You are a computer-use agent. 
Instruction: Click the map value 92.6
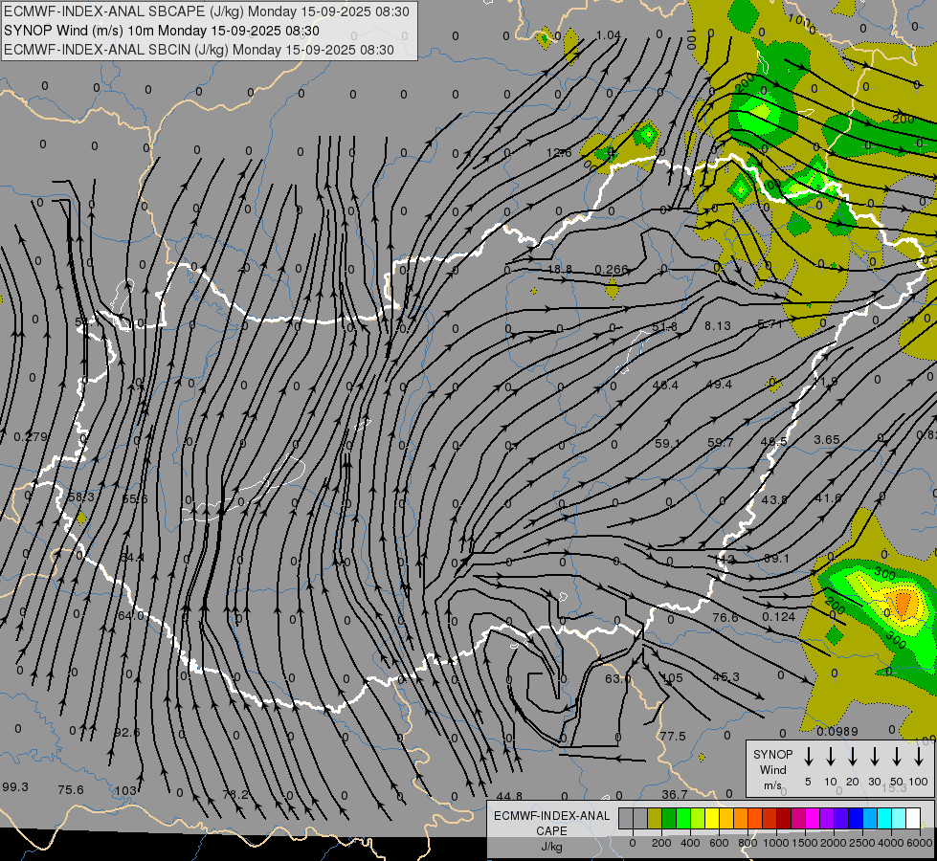126,732
